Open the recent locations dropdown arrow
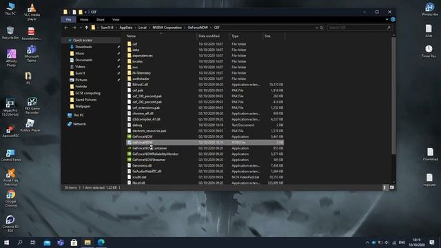Viewport: 441px width, 248px height. (81, 28)
